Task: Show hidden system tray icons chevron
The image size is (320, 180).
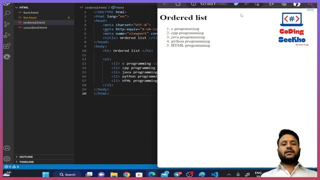Action: 229,174
